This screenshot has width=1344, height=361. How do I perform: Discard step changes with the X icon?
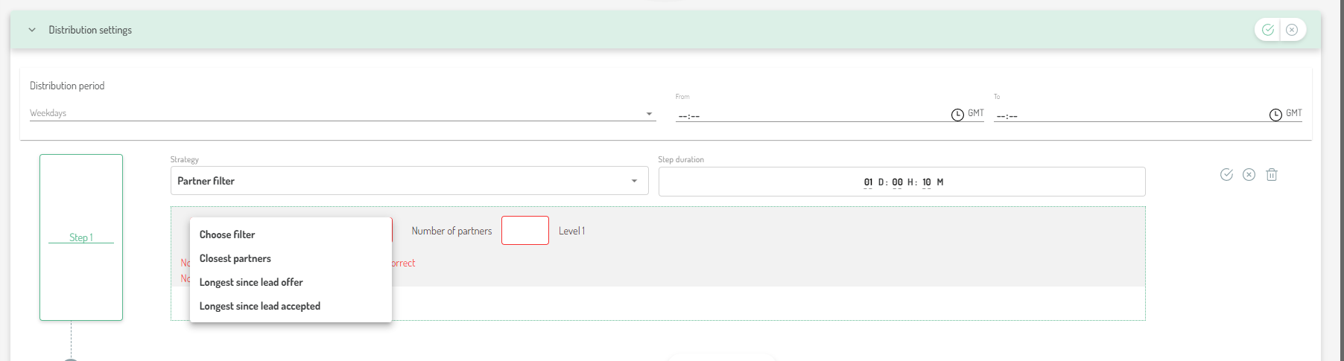click(1249, 174)
